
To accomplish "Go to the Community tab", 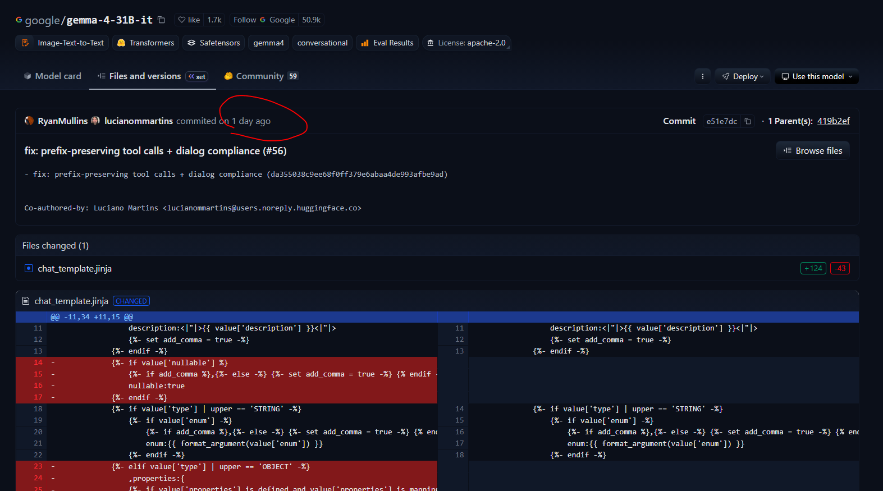I will coord(261,76).
